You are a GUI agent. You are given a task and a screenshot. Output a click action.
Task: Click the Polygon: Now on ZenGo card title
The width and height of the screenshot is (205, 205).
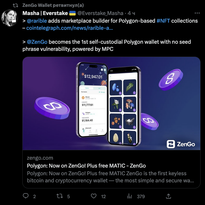[x=86, y=166]
